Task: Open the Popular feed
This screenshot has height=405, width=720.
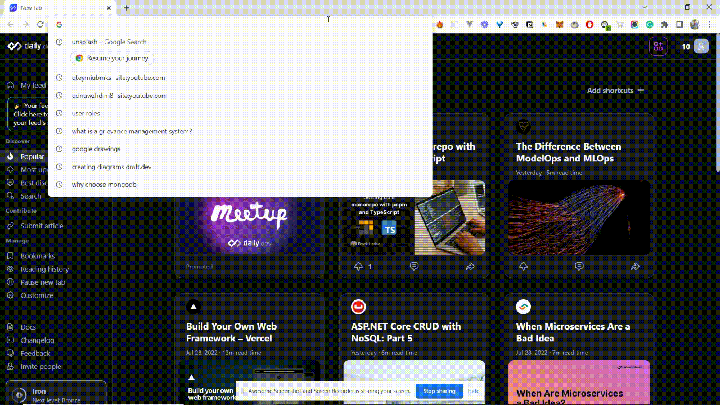Action: (x=25, y=156)
